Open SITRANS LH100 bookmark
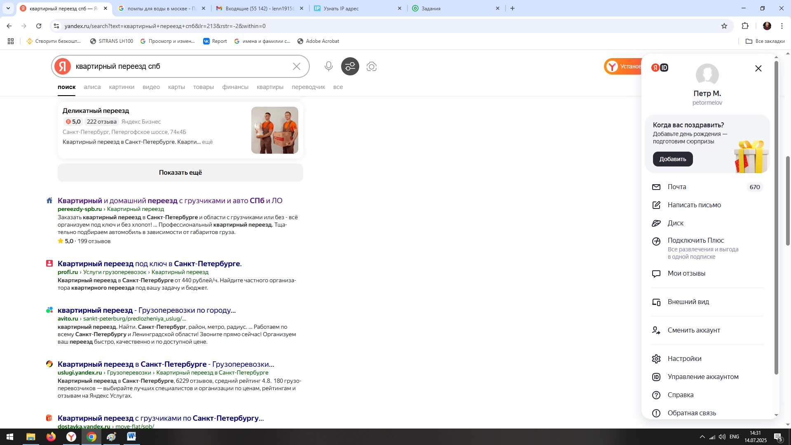Screen dimensions: 791x445 pos(112,41)
